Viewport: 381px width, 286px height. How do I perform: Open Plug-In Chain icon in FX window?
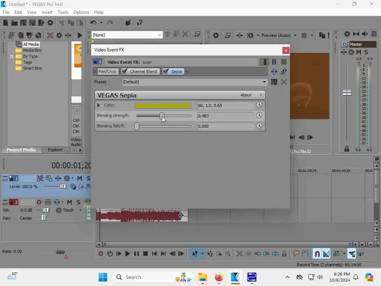click(x=274, y=71)
